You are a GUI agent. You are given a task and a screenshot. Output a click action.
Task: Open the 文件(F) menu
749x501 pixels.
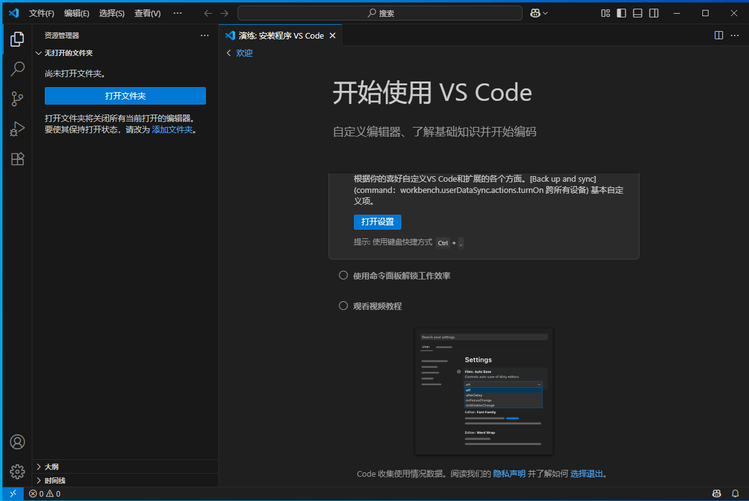pos(42,13)
